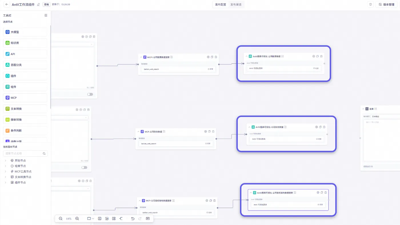This screenshot has height=225, width=400.
Task: Collapse the toolbar panel with menu icon
Action: click(46, 15)
